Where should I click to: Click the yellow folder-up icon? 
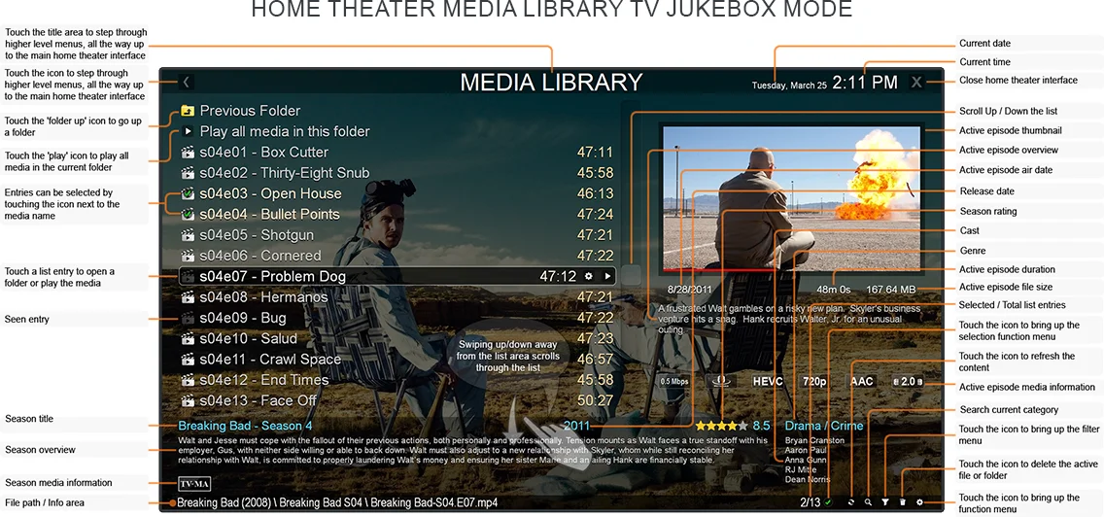188,111
